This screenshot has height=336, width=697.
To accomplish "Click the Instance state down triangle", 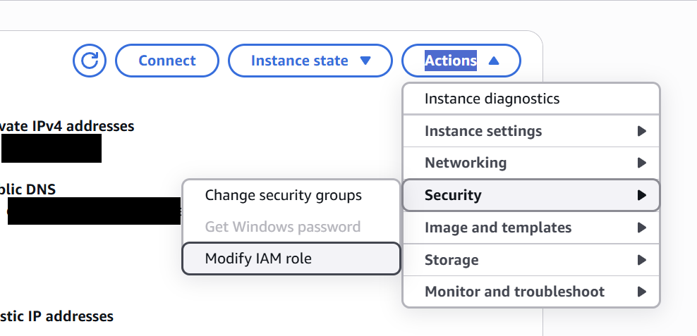I will tap(365, 61).
